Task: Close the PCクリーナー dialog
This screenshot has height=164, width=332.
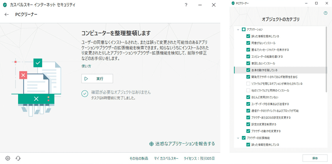Action: [326, 3]
